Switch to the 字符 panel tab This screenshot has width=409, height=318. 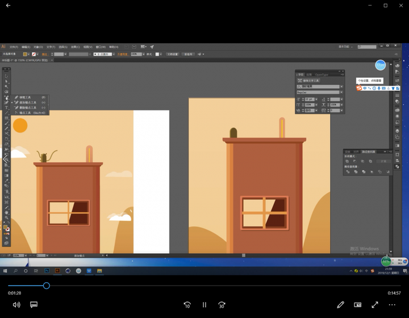[x=301, y=75]
